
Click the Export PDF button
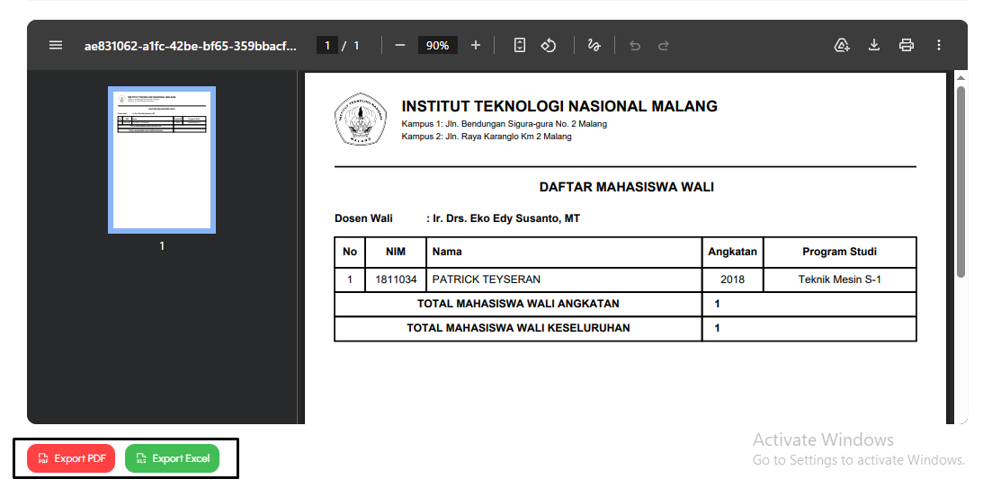tap(71, 458)
